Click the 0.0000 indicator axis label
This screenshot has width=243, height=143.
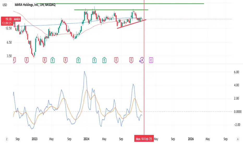tap(238, 112)
